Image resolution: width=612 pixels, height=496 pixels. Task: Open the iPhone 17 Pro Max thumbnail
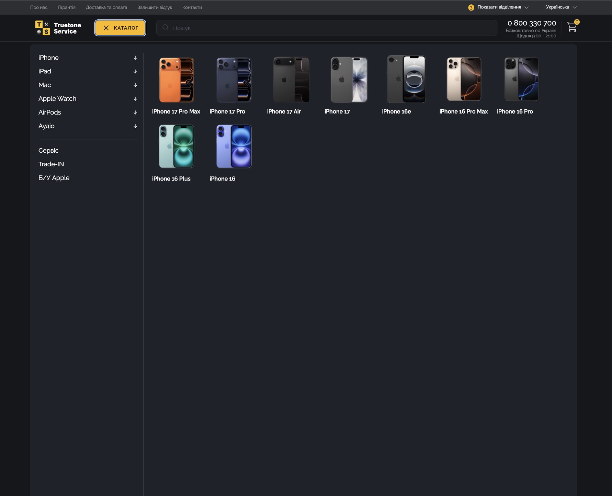tap(176, 80)
